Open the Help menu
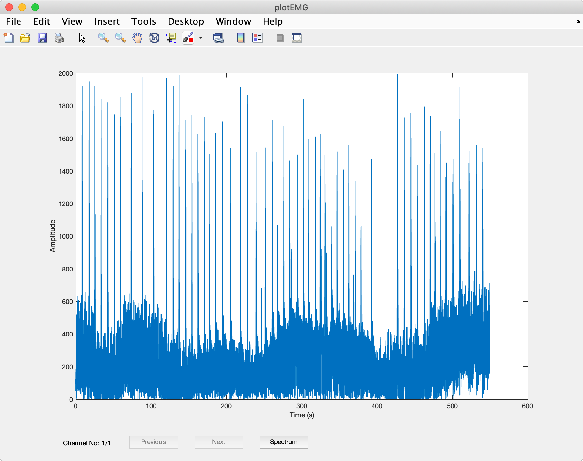 pos(273,21)
